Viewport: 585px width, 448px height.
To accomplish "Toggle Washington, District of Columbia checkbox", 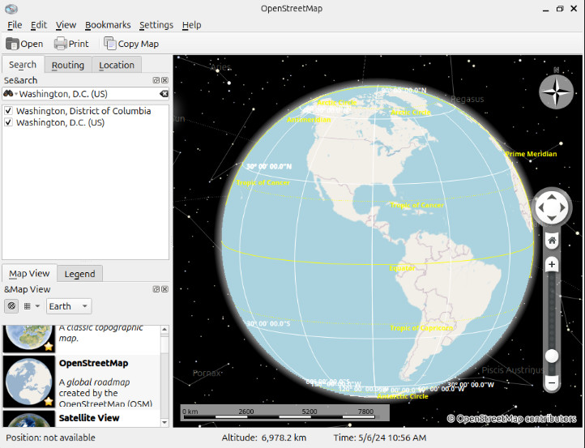I will 8,111.
